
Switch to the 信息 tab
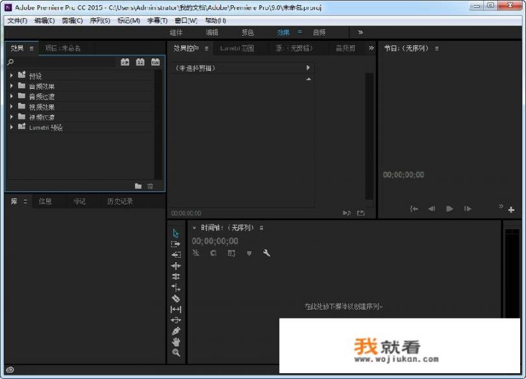pos(45,201)
